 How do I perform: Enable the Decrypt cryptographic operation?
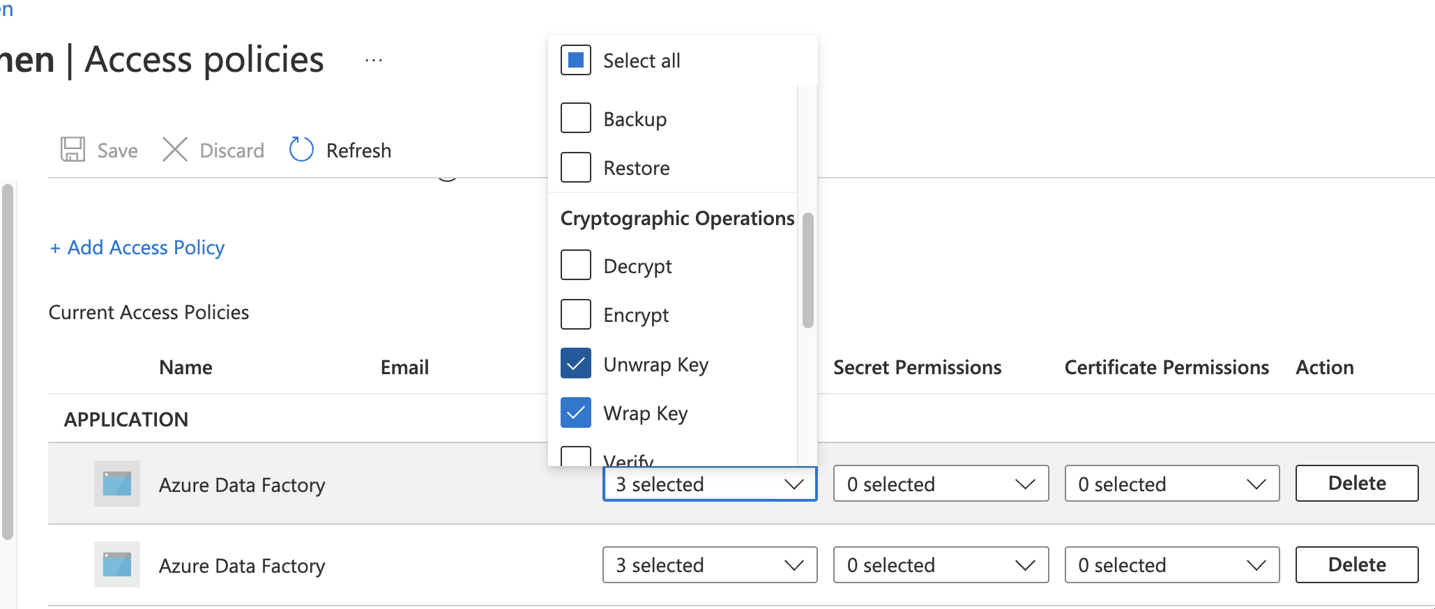point(575,265)
